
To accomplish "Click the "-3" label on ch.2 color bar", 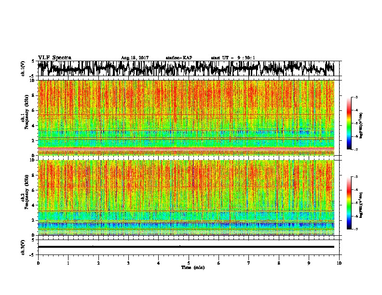I will coord(356,177).
